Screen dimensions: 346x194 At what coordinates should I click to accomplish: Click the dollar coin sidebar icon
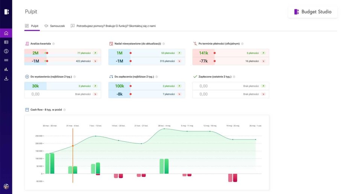click(6, 51)
